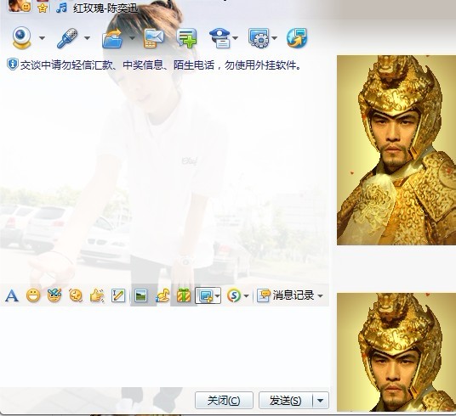Click the 红玫瑰-陈奕迅 music status text
This screenshot has height=416, width=456.
[x=105, y=8]
